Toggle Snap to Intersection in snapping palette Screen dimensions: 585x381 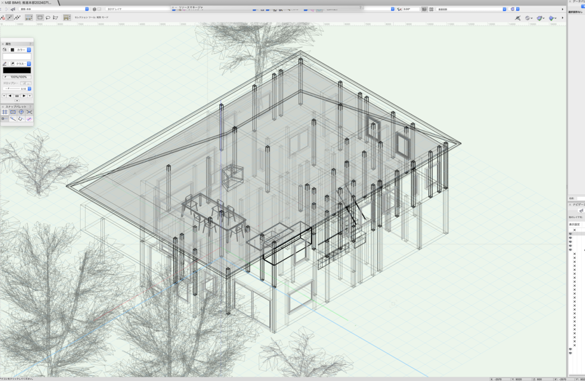29,112
